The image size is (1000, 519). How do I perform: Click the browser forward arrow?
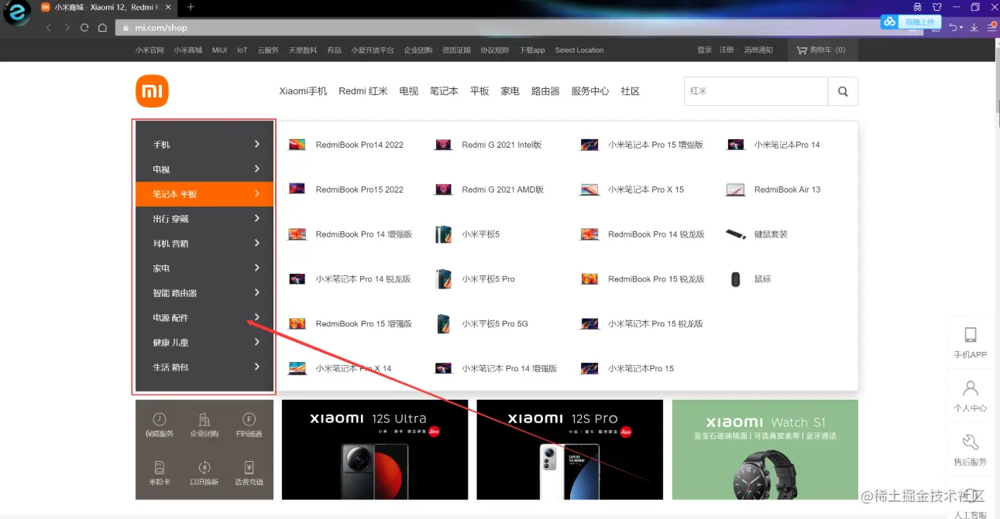click(x=67, y=28)
